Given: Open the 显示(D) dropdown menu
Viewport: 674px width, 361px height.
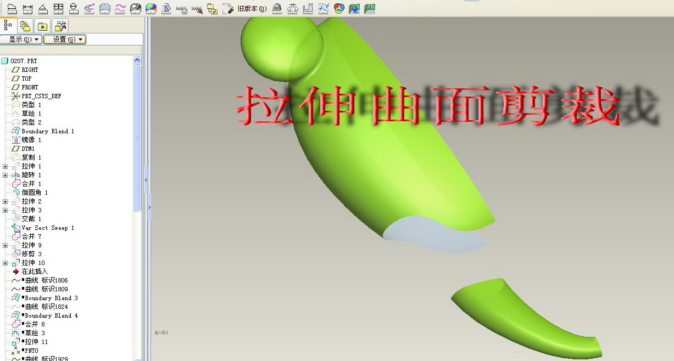Looking at the screenshot, I should pyautogui.click(x=21, y=40).
